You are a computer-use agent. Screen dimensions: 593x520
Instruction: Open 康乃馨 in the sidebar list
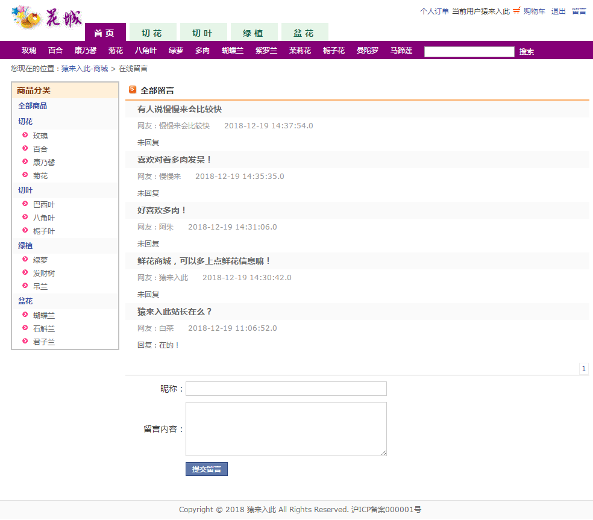click(44, 162)
